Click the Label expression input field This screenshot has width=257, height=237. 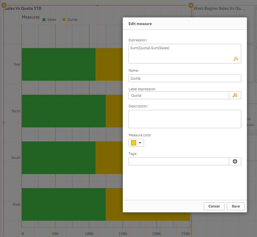pyautogui.click(x=179, y=95)
